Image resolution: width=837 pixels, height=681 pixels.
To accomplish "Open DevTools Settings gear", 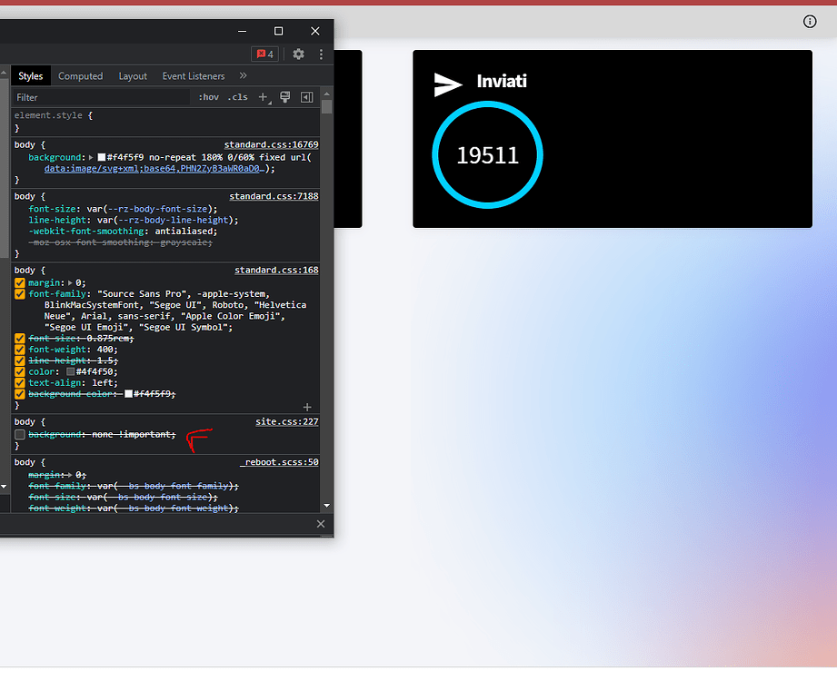I will [x=299, y=54].
